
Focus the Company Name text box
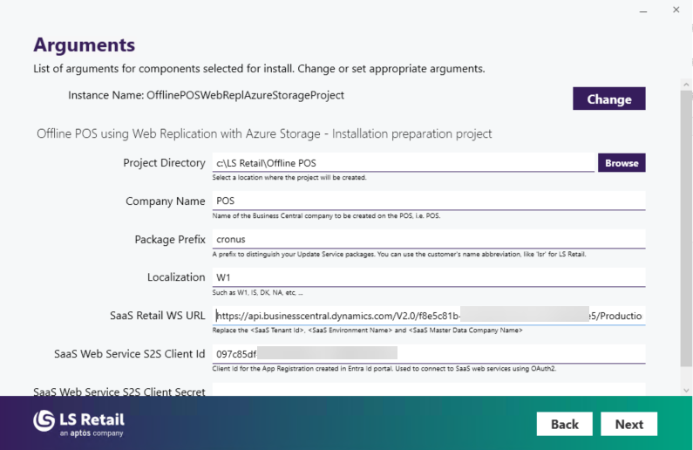point(429,201)
